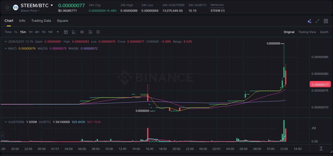Open the indicator settings list icon
The width and height of the screenshot is (333, 156).
[x=90, y=32]
